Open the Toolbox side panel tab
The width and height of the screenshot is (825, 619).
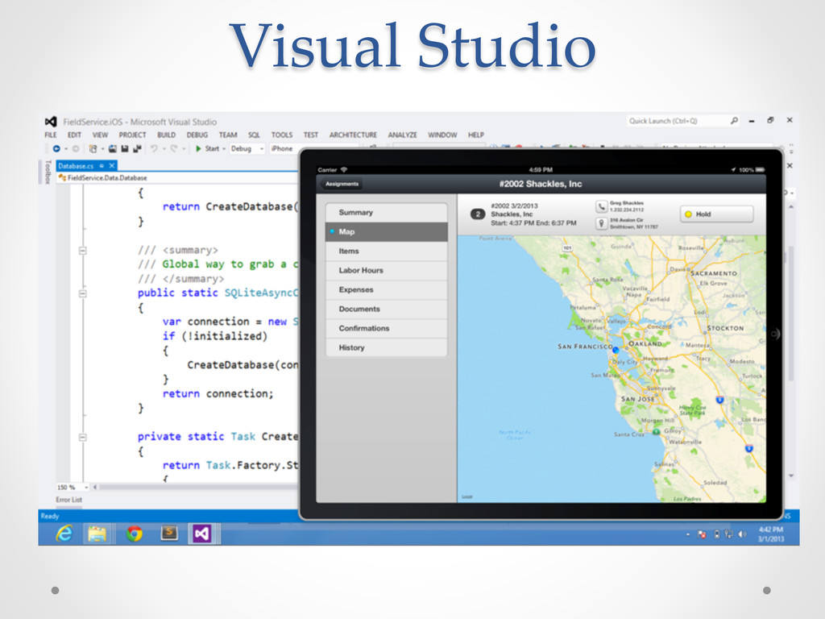(48, 172)
